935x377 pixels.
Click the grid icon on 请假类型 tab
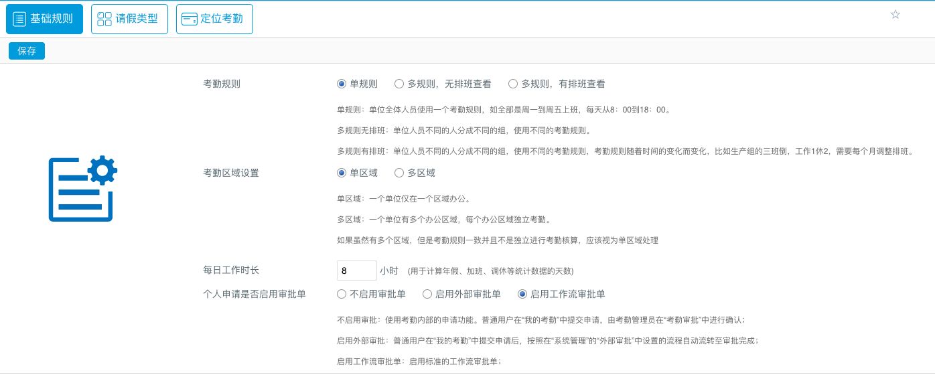click(104, 19)
